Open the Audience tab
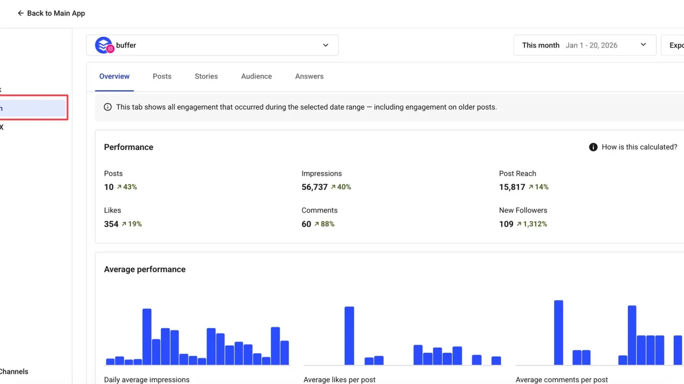Screen dimensions: 684x384 256,76
